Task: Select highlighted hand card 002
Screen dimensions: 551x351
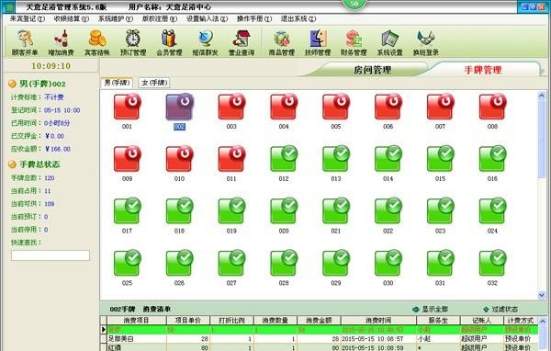Action: [179, 107]
